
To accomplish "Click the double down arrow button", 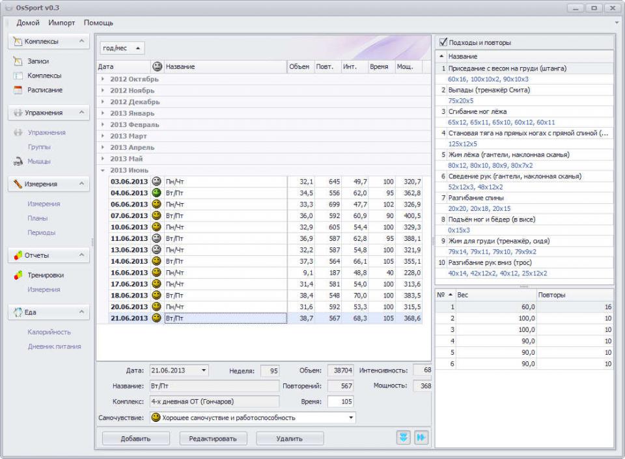I will (x=404, y=438).
